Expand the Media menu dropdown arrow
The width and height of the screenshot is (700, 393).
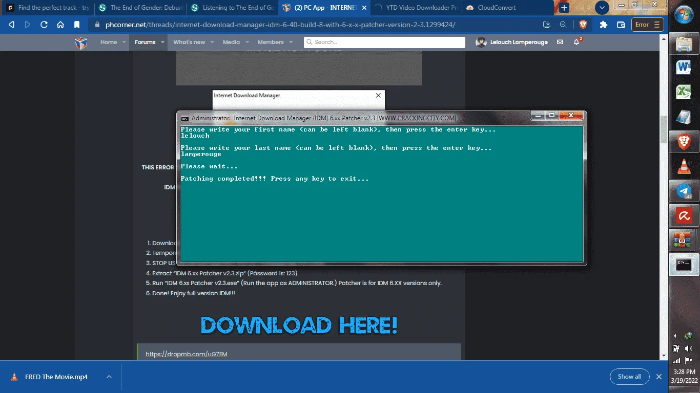[247, 42]
